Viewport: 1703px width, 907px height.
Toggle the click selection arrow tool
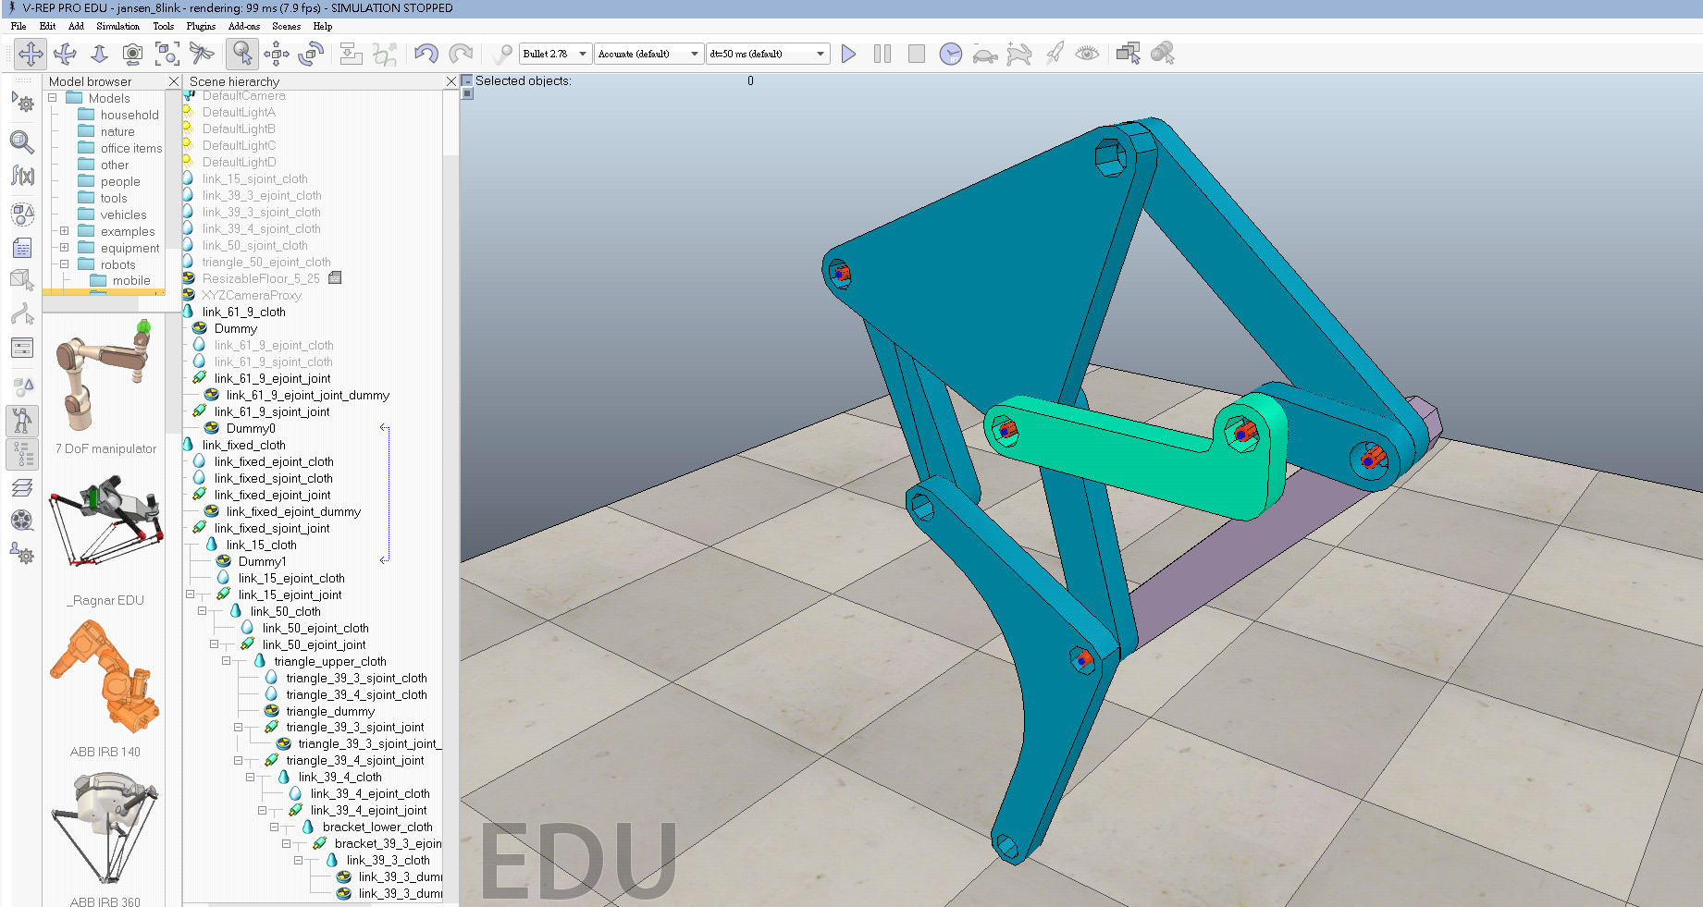242,54
